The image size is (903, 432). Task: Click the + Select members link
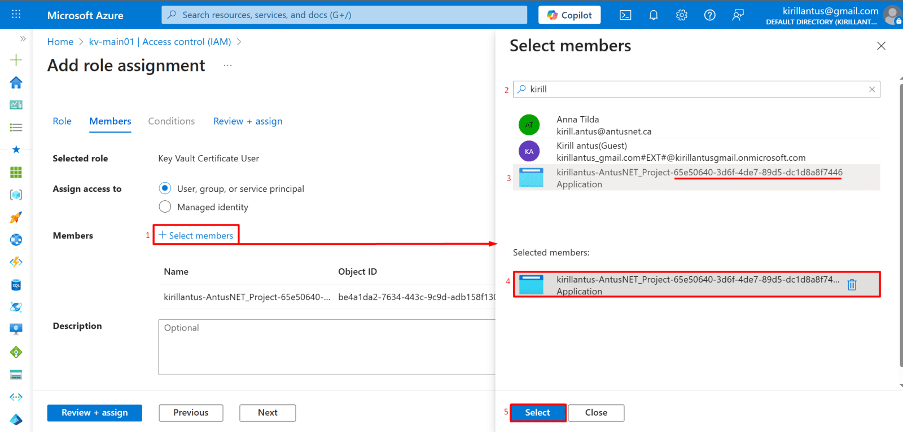[x=196, y=235]
